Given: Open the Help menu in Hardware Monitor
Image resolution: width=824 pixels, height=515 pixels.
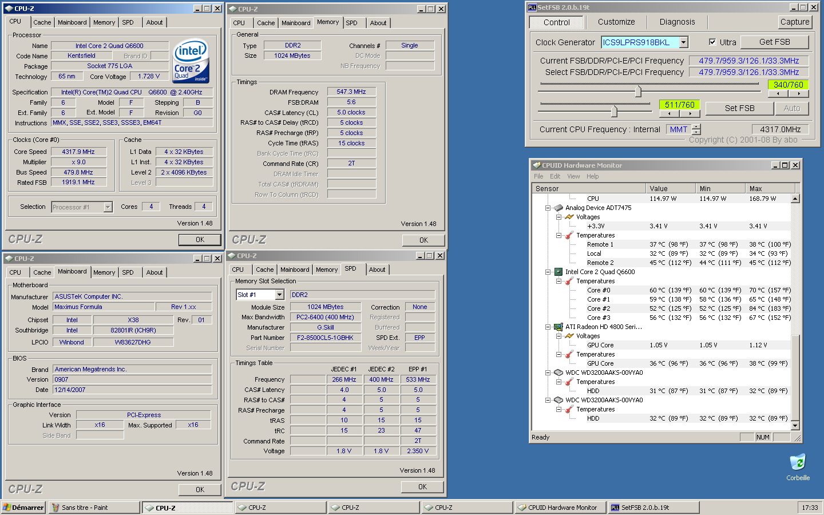Looking at the screenshot, I should point(593,176).
